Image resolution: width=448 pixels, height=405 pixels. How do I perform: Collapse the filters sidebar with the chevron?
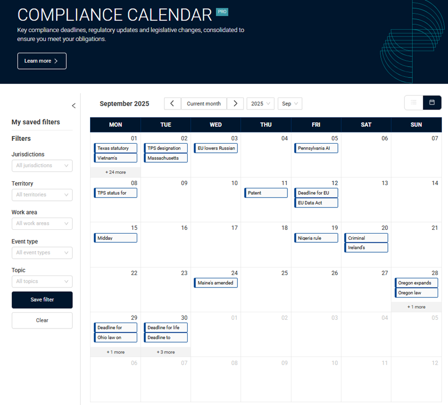73,106
